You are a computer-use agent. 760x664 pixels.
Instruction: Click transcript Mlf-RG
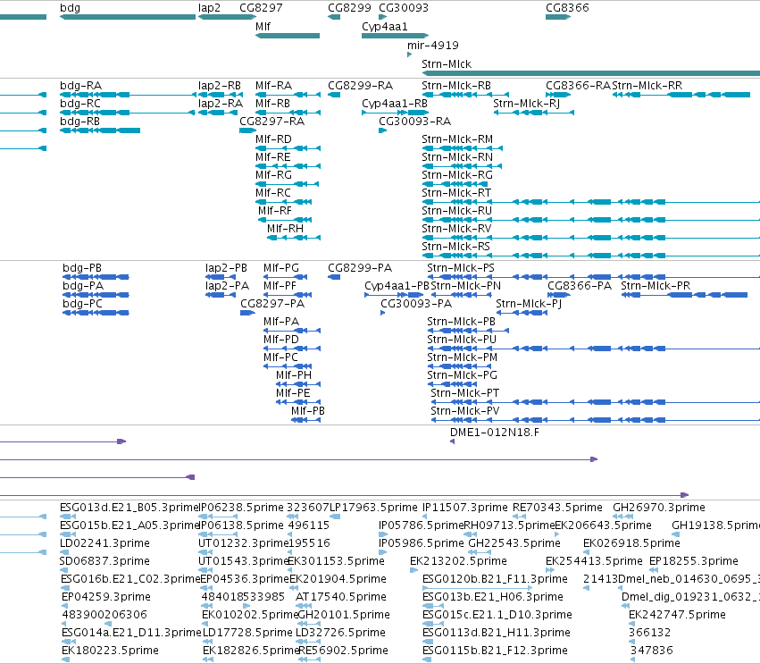(274, 175)
